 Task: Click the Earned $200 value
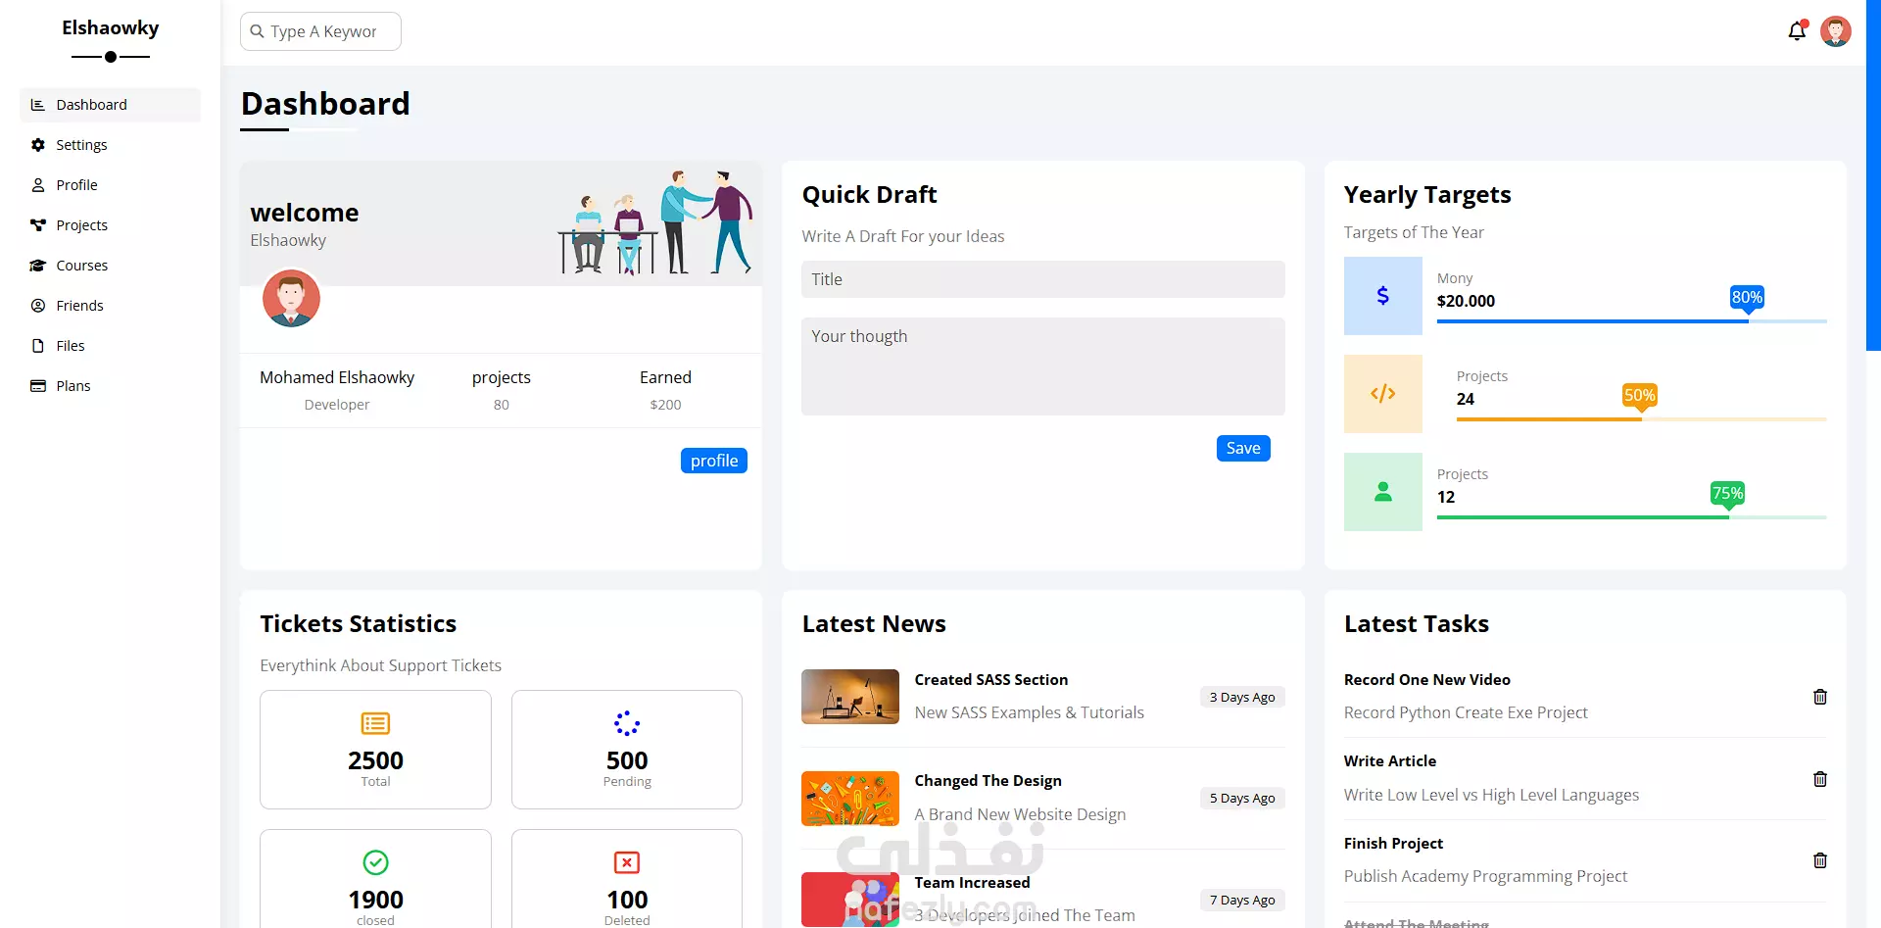tap(665, 405)
